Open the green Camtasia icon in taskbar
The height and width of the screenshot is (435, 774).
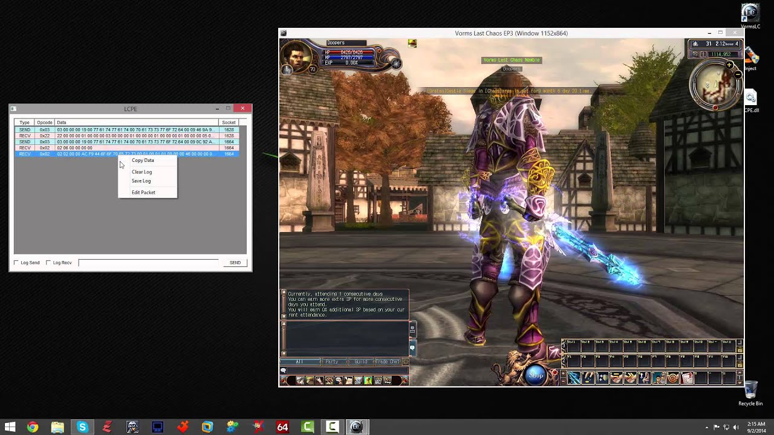pyautogui.click(x=308, y=427)
